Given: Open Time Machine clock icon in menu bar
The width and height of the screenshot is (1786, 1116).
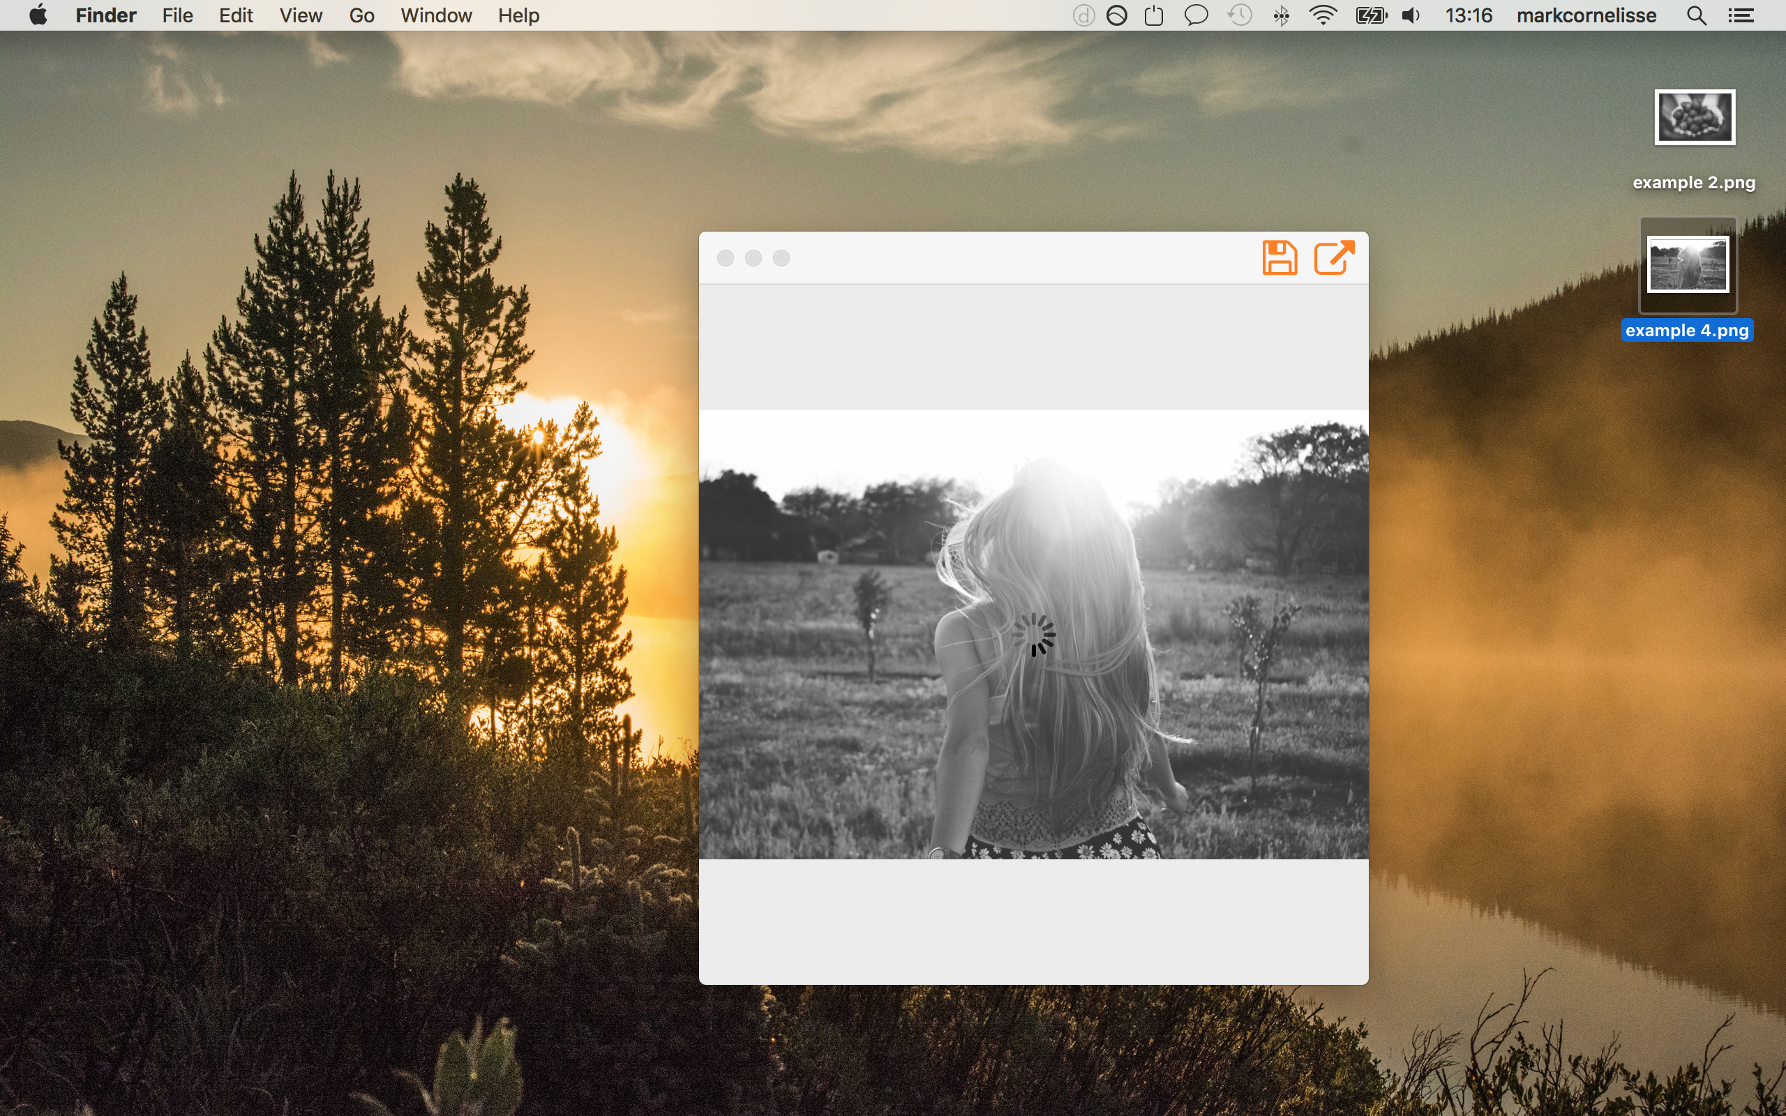Looking at the screenshot, I should pyautogui.click(x=1240, y=15).
